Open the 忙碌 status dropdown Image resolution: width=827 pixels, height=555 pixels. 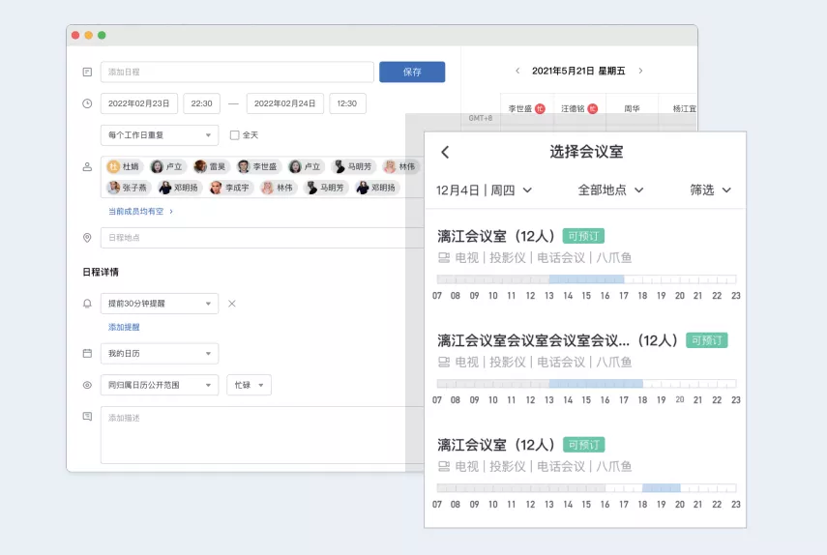249,385
